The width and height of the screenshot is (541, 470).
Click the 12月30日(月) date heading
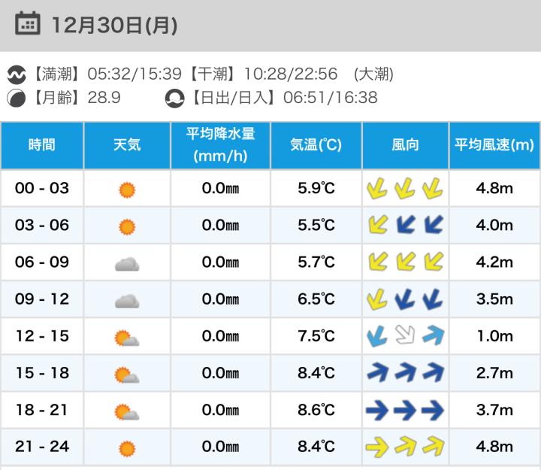click(114, 26)
